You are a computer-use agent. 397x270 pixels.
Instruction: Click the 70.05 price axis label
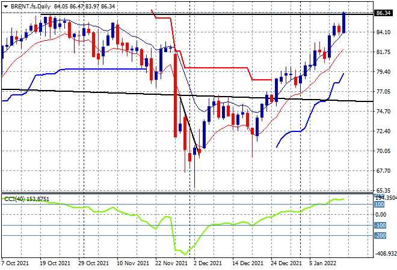click(383, 151)
